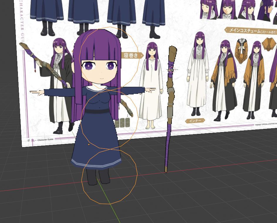Select the orange circle outline around the feet
The width and height of the screenshot is (277, 223).
click(x=109, y=177)
